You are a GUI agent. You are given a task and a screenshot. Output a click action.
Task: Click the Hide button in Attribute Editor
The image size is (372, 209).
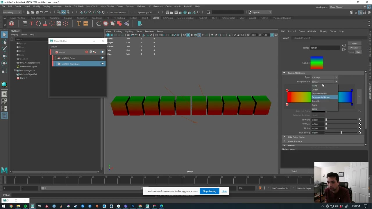358,52
